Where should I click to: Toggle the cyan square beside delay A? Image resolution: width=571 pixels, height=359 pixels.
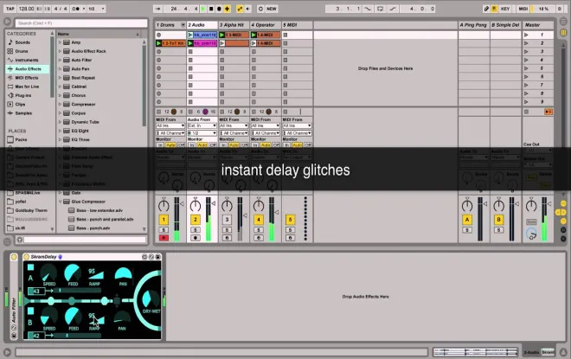pyautogui.click(x=30, y=267)
